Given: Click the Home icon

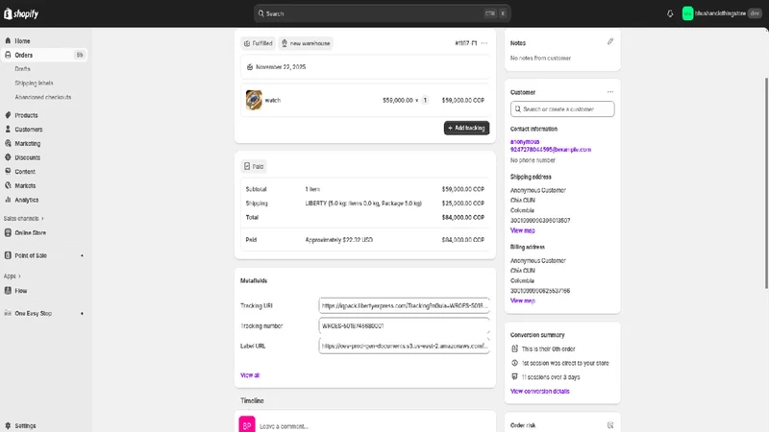Looking at the screenshot, I should click(x=8, y=40).
